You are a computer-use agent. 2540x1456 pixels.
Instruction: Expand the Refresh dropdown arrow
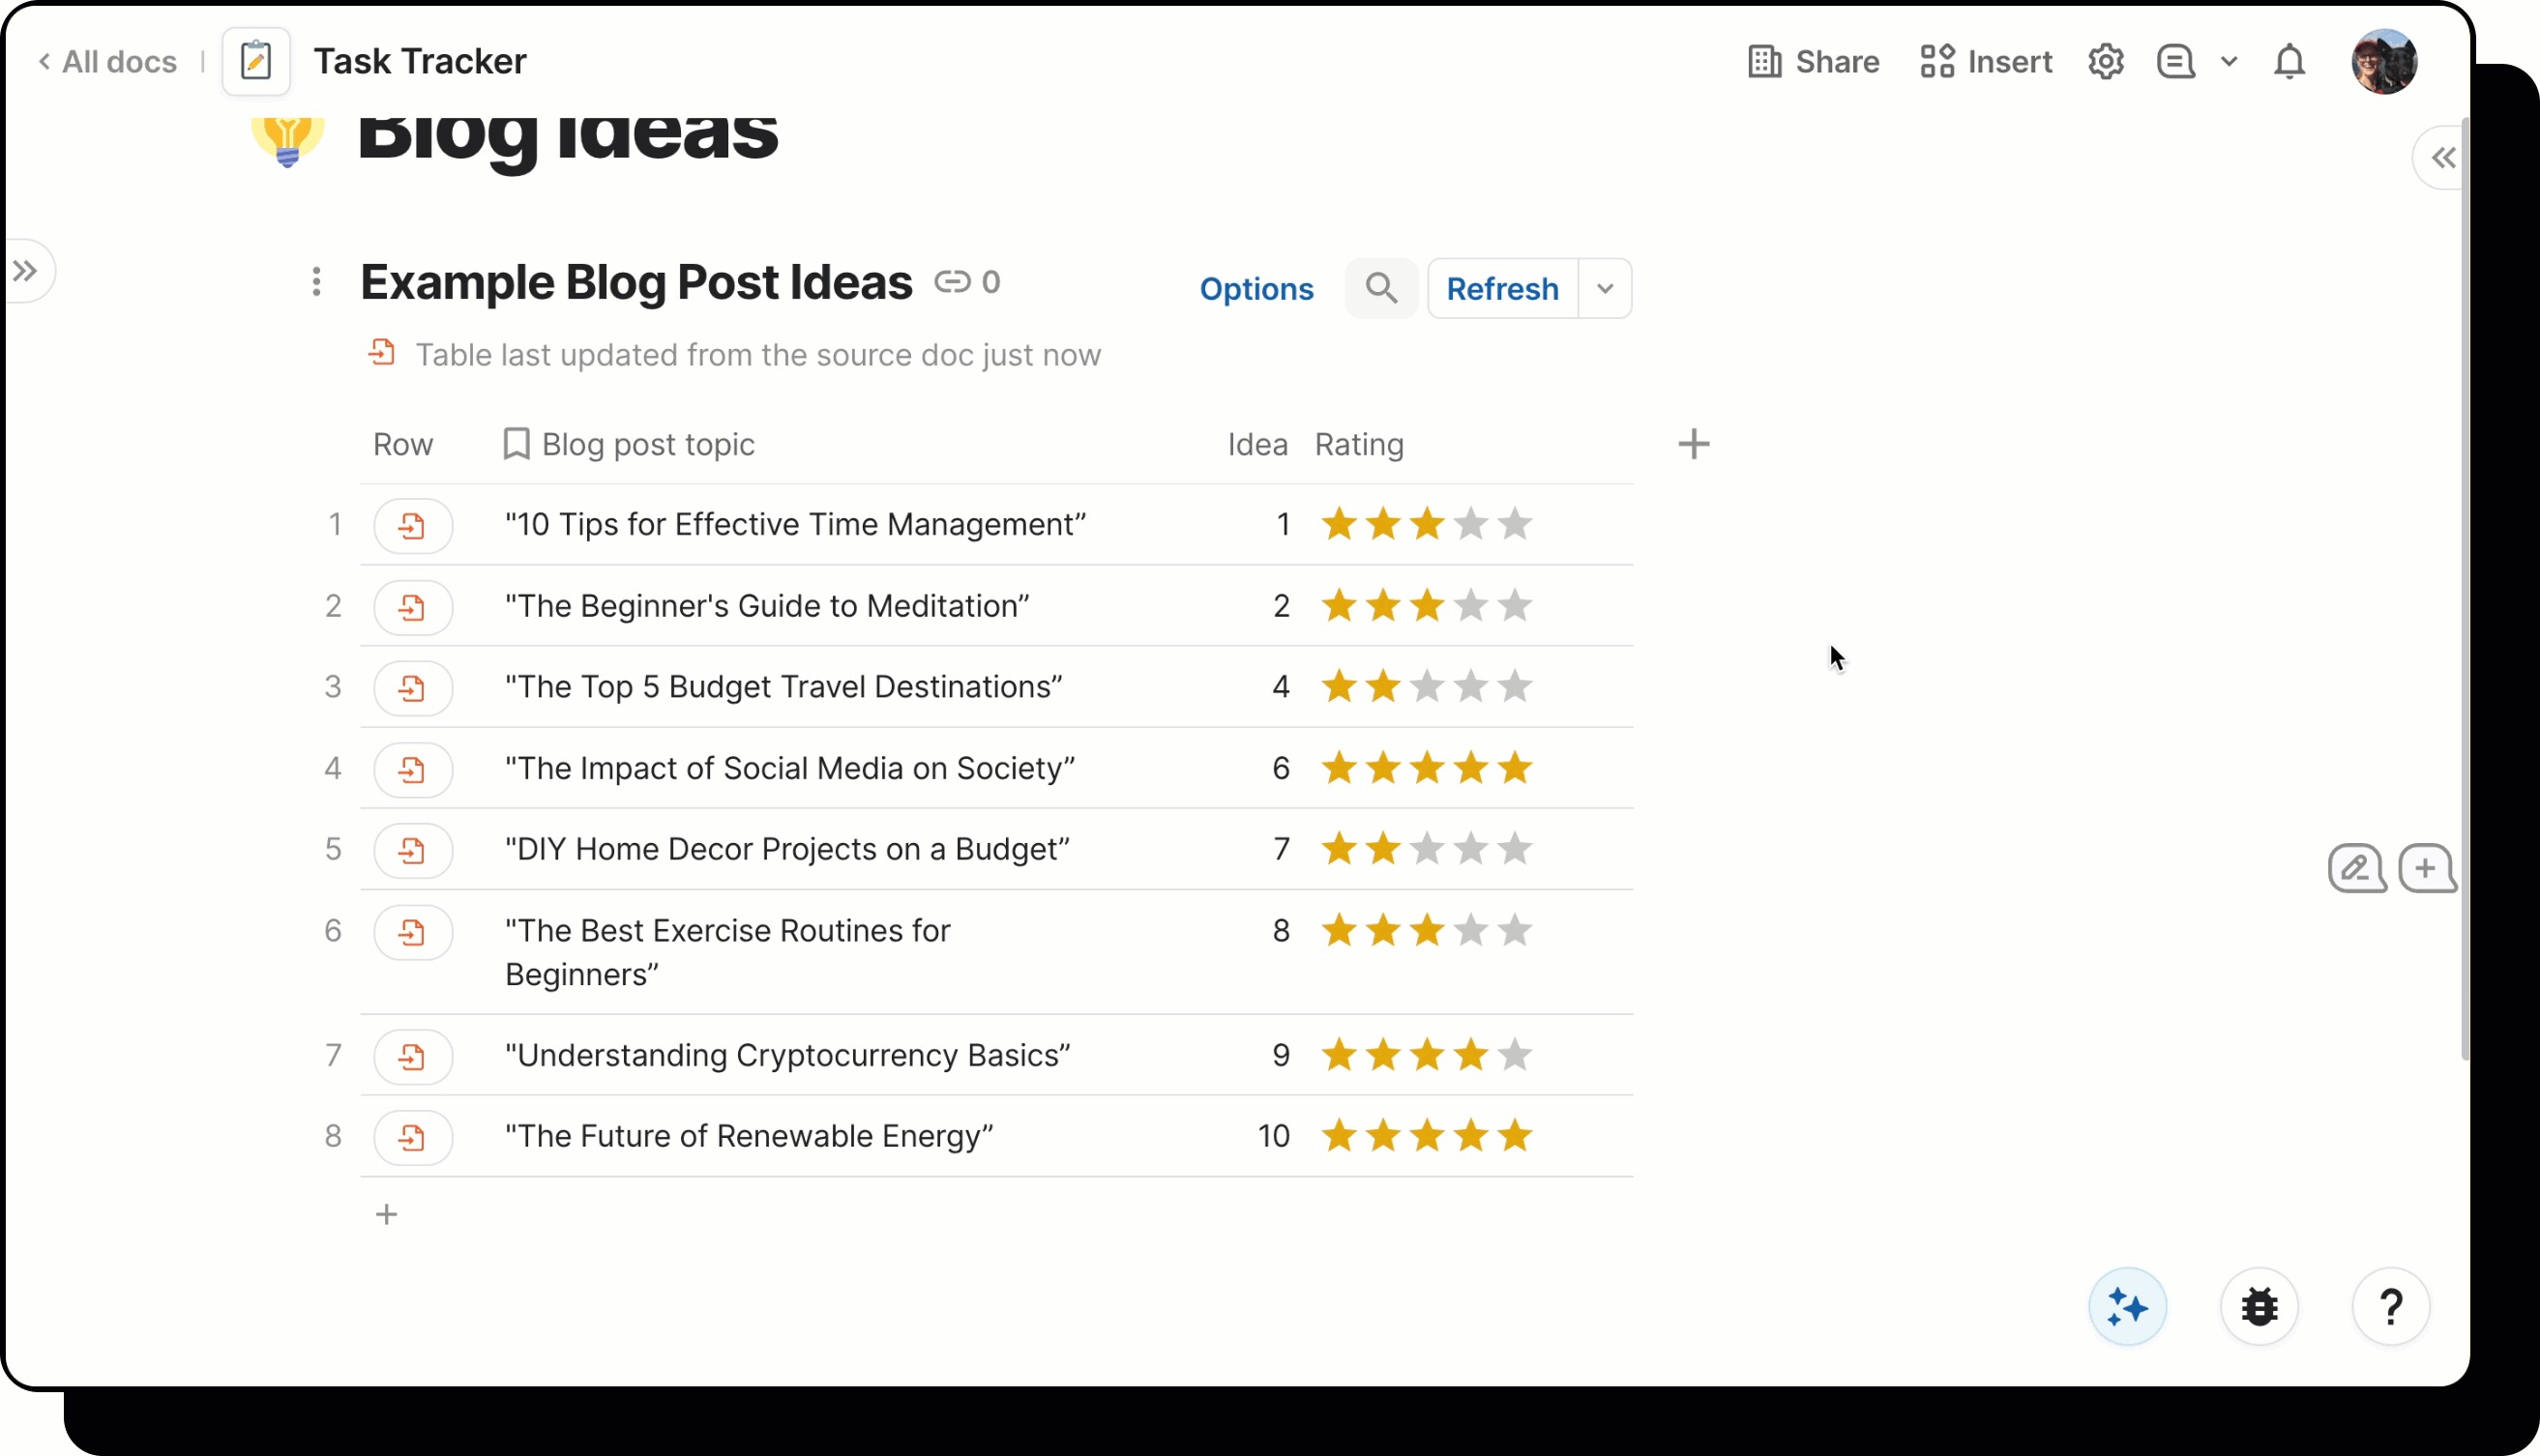(x=1606, y=289)
